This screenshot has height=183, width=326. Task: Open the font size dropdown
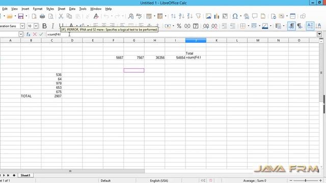[36, 26]
